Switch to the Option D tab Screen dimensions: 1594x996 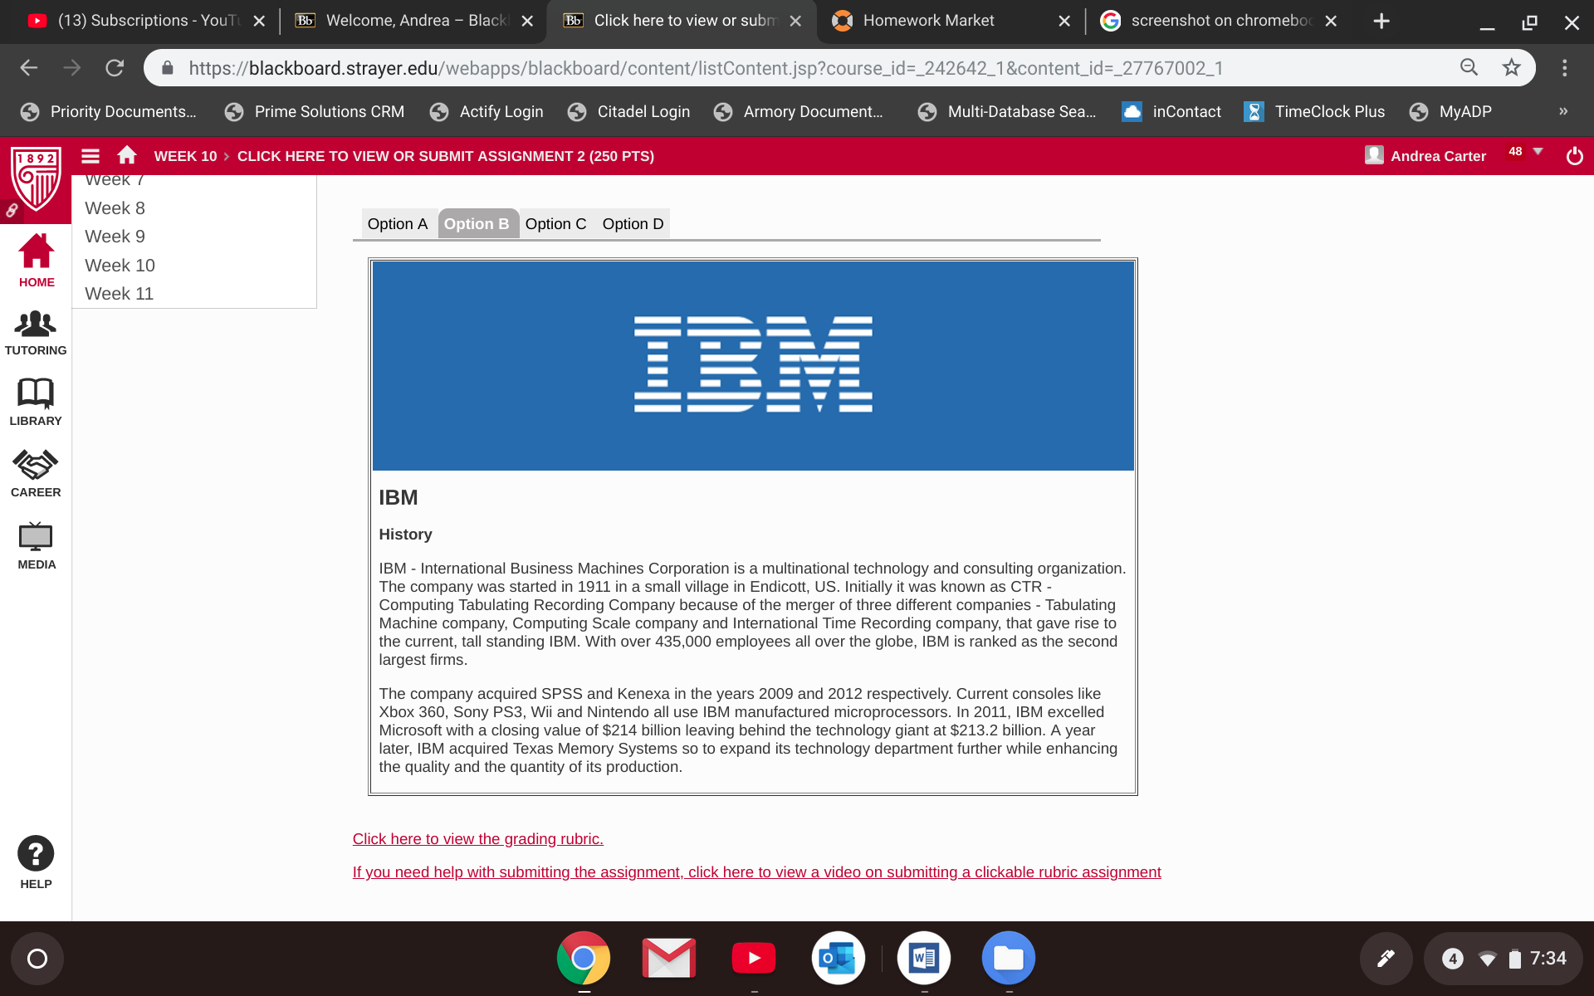tap(633, 224)
